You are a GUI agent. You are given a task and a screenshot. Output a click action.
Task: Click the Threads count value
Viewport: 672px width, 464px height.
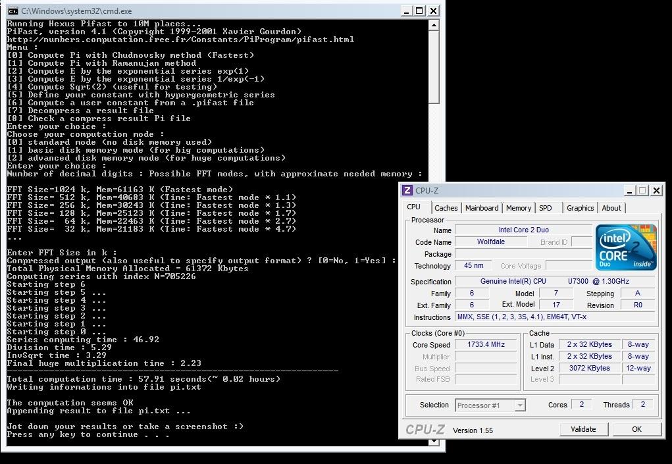coord(642,405)
